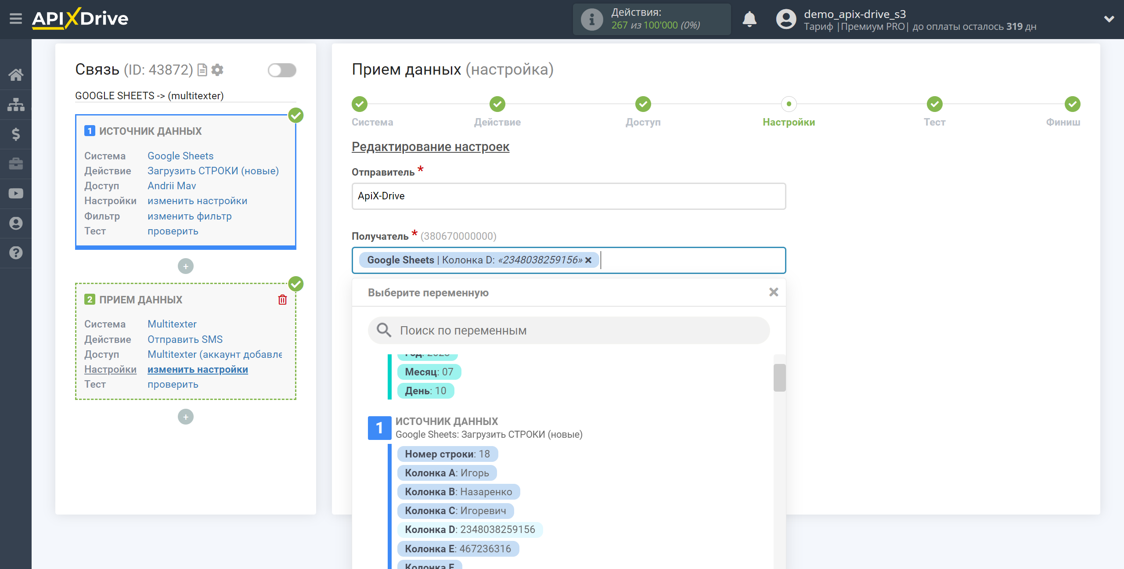Click the search magnifier icon
Viewport: 1124px width, 569px height.
[x=384, y=330]
